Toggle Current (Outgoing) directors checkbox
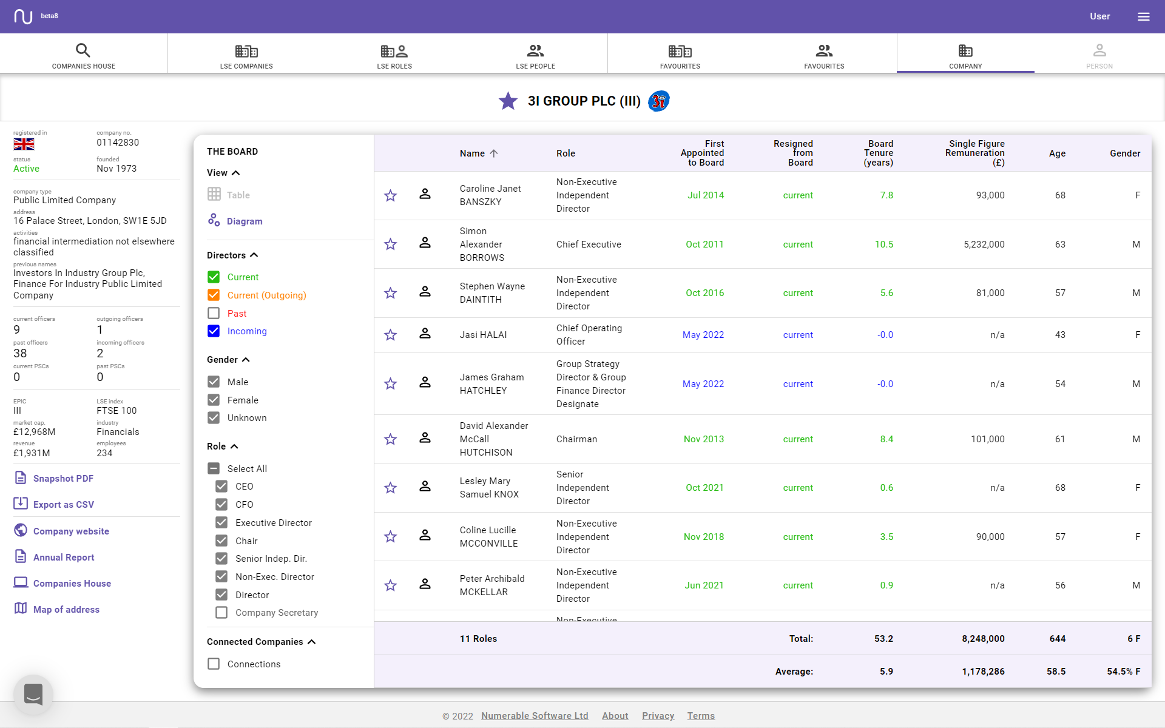The width and height of the screenshot is (1165, 728). (214, 295)
